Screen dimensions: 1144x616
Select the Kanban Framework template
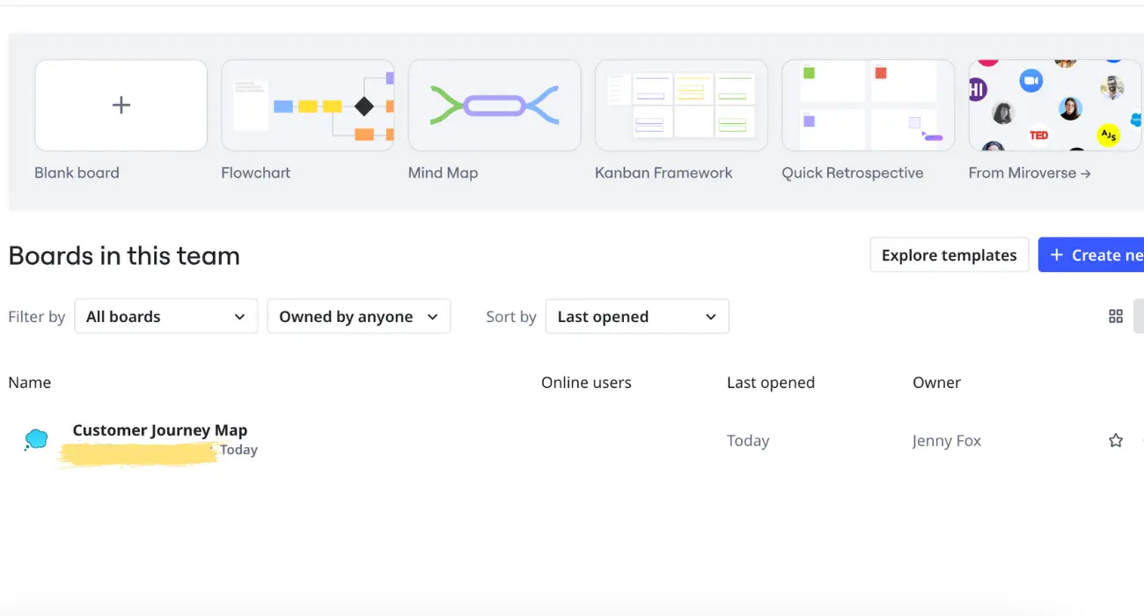point(681,106)
